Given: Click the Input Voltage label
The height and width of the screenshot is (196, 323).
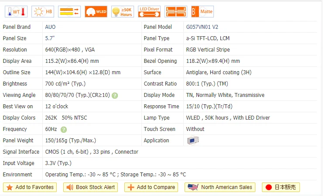Looking at the screenshot, I should pos(18,163).
